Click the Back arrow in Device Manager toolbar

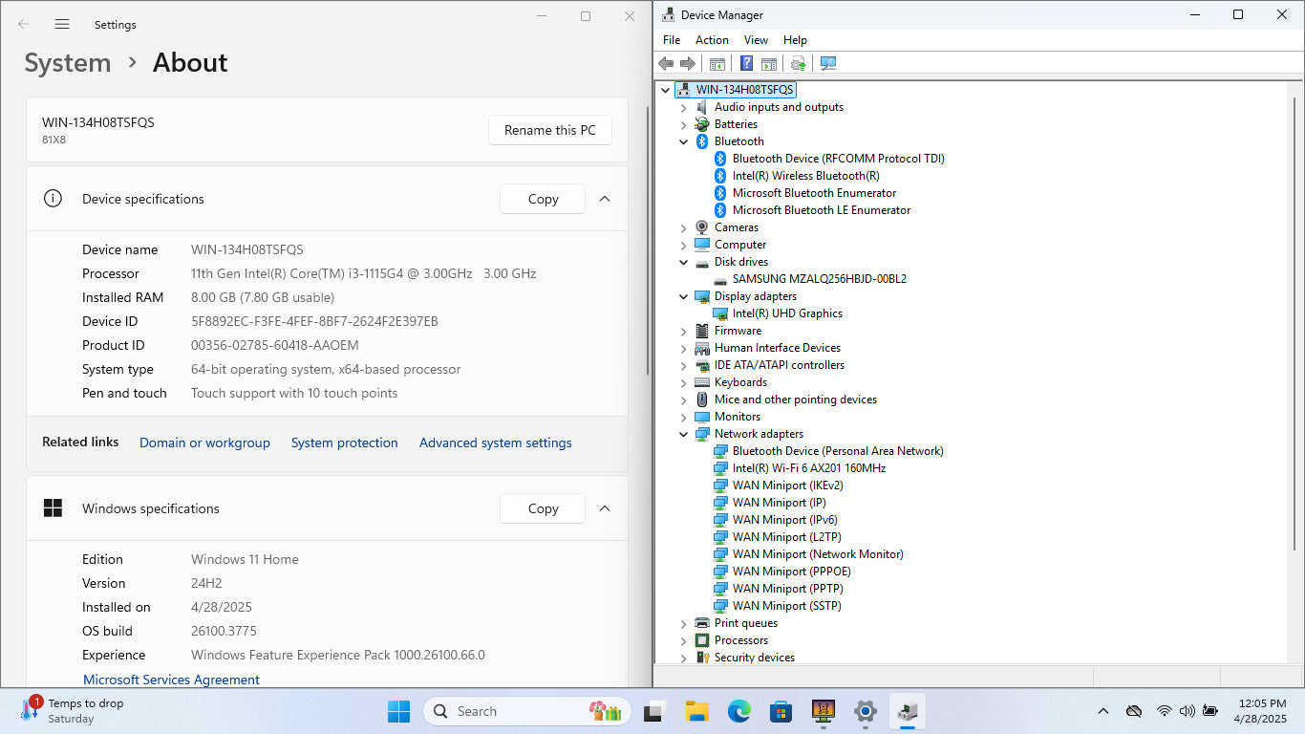coord(666,63)
